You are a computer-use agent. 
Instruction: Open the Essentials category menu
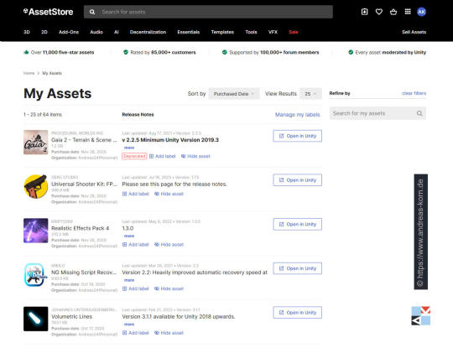click(x=189, y=32)
